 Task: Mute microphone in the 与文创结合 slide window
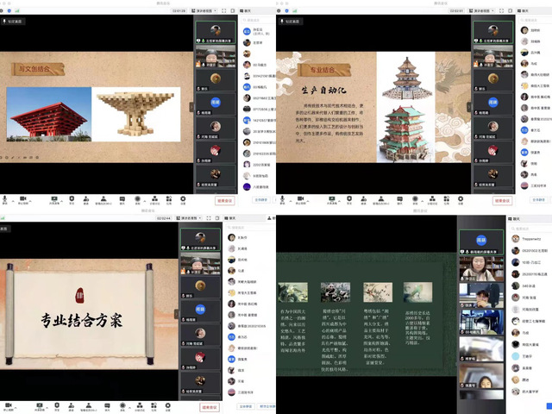pos(5,198)
